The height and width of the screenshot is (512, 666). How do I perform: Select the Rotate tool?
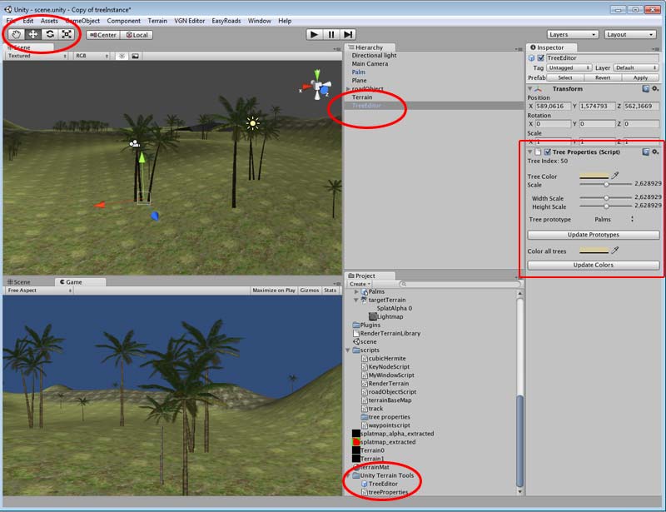coord(50,35)
